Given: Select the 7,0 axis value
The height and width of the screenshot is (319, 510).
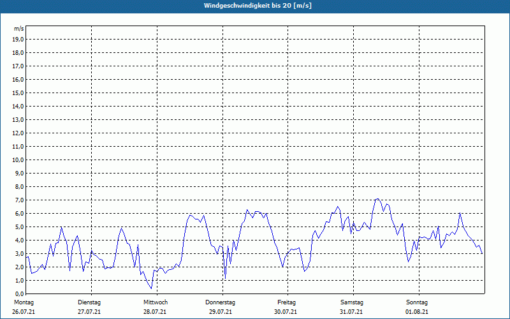Looking at the screenshot, I should pos(19,200).
